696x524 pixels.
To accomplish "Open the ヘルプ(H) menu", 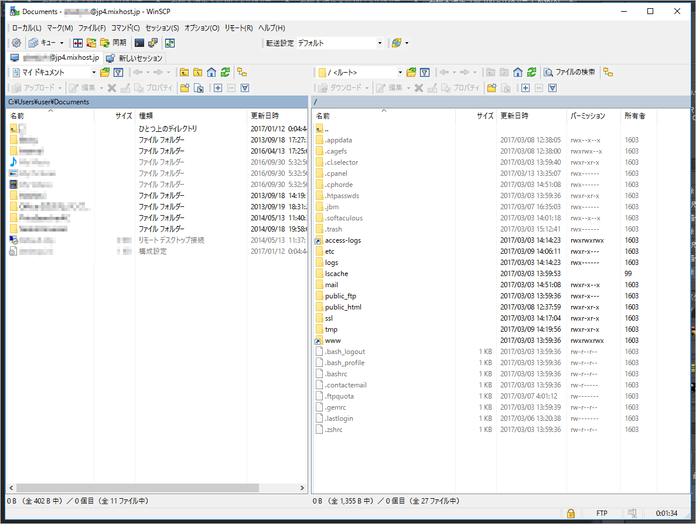I will click(272, 28).
